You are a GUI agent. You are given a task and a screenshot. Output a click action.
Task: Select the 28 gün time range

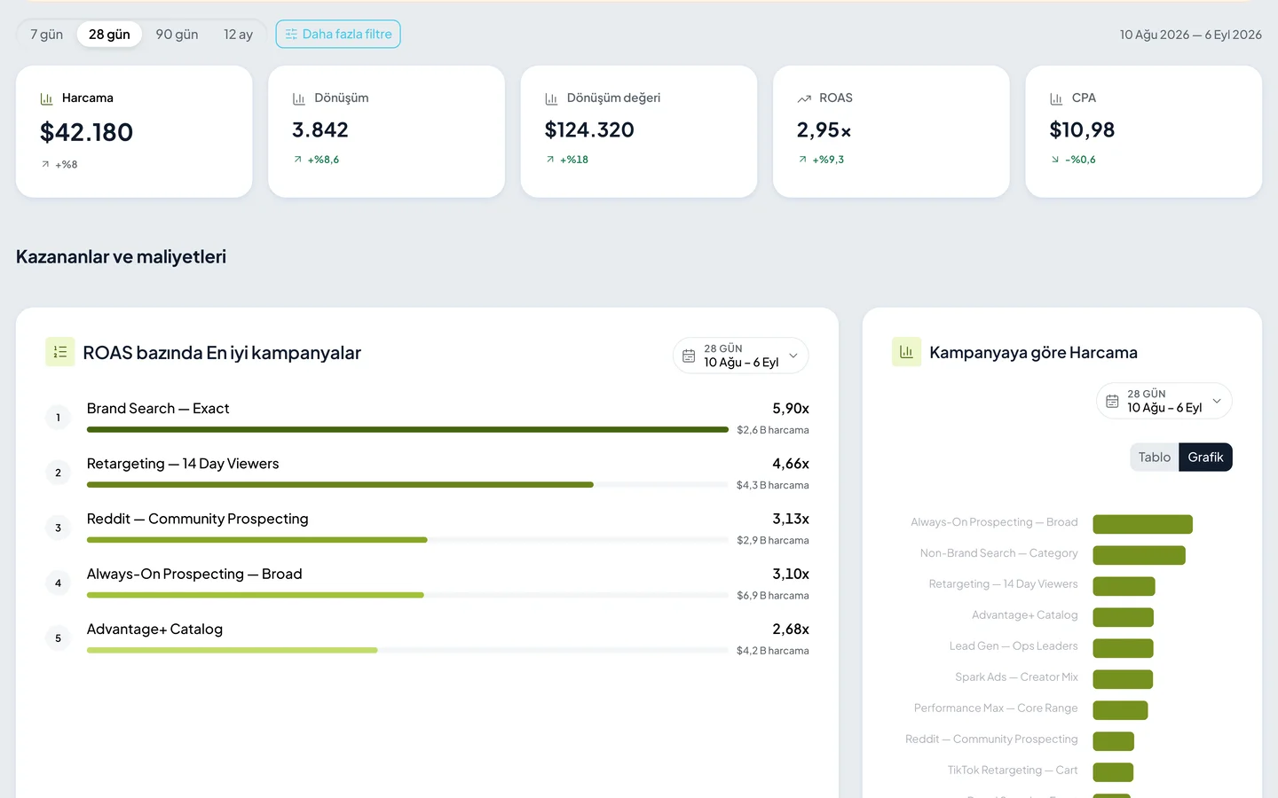click(109, 35)
